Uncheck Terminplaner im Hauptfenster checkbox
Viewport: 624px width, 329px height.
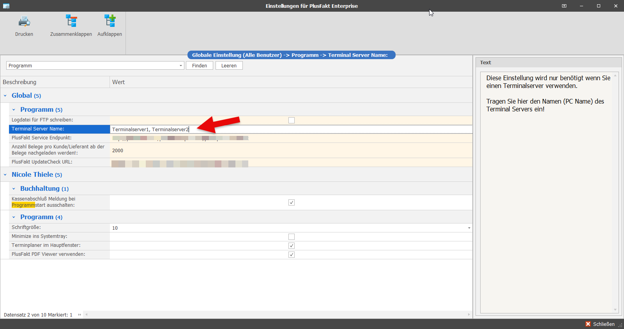[292, 246]
